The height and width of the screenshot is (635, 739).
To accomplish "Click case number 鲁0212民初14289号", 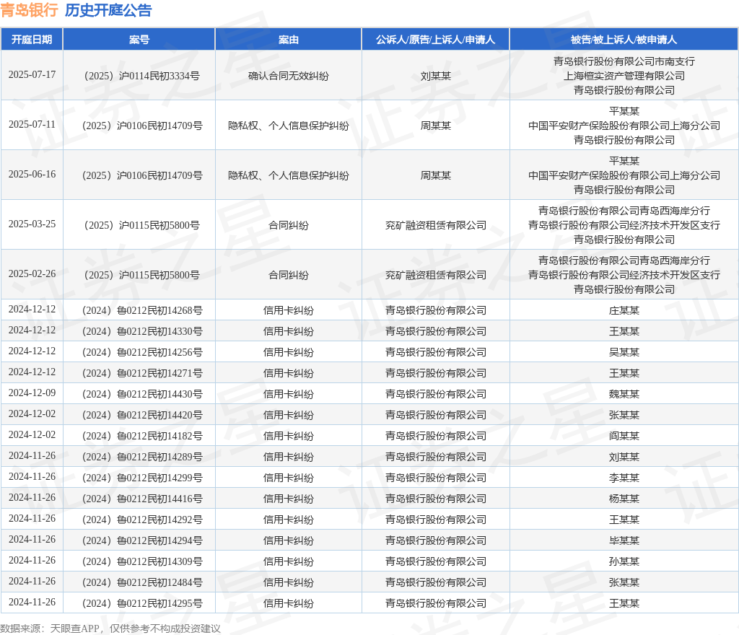I will click(159, 457).
